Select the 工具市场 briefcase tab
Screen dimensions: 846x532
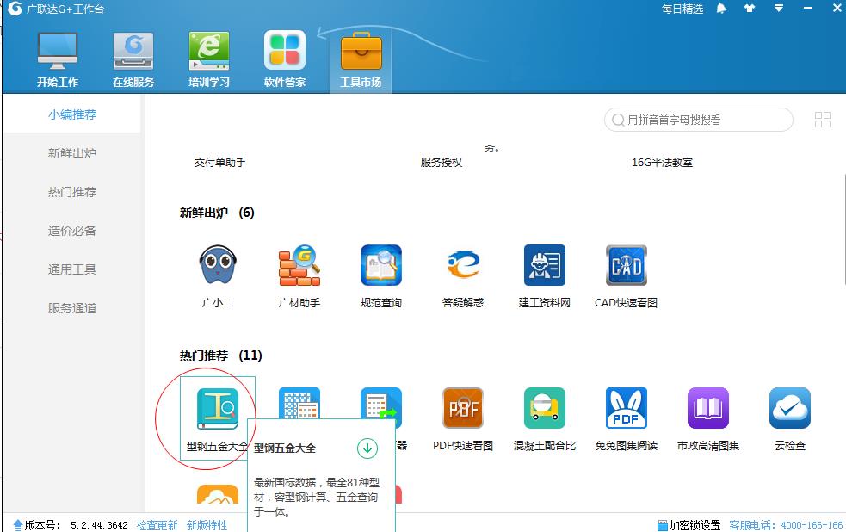point(361,59)
